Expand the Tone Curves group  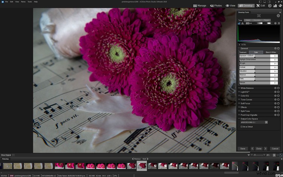click(239, 100)
